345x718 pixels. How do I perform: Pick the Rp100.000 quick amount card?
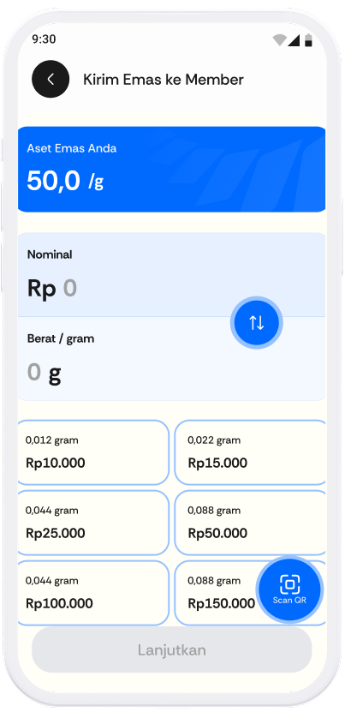pyautogui.click(x=93, y=593)
